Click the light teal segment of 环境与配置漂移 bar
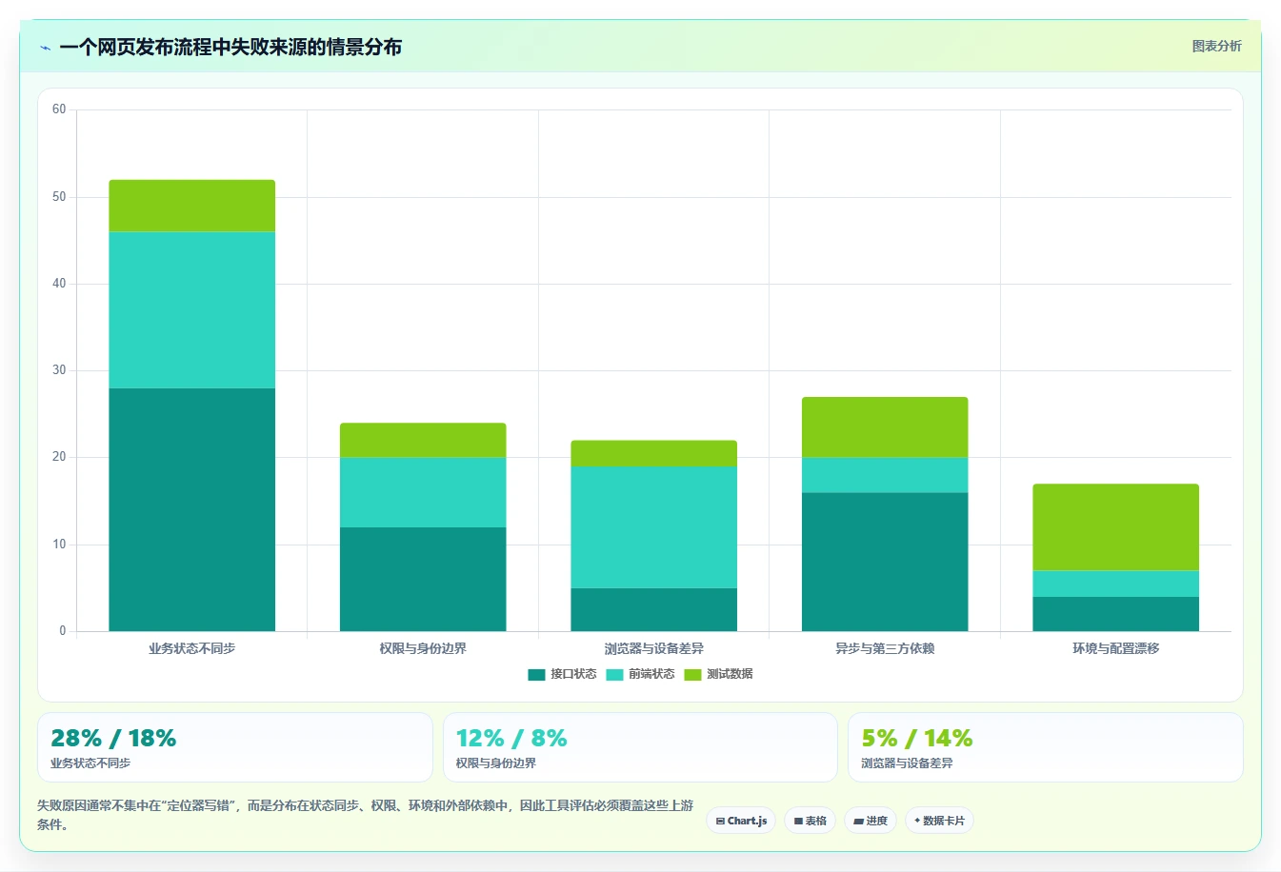The image size is (1281, 872). click(x=1116, y=584)
